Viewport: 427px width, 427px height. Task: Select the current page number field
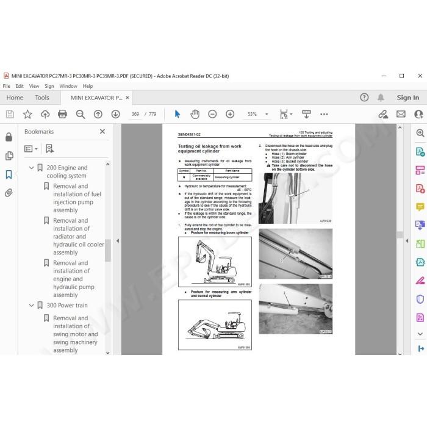[x=135, y=114]
